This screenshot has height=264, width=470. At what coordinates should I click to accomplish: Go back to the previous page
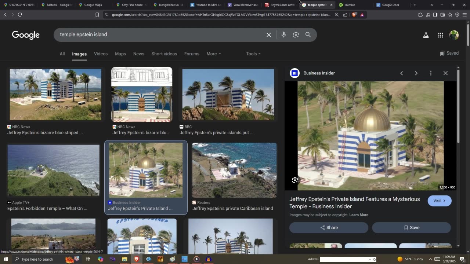point(5,15)
